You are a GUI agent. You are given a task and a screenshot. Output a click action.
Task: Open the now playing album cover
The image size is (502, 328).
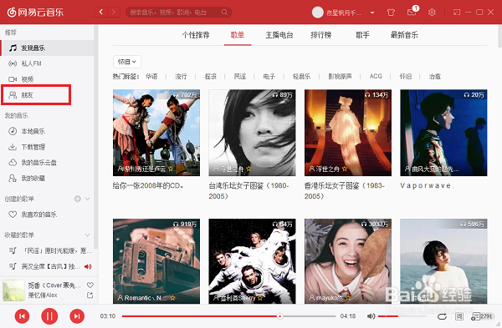click(x=13, y=290)
